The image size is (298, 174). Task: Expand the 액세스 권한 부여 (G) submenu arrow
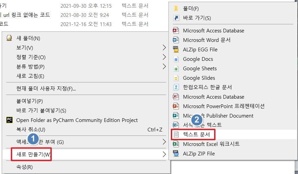(x=164, y=142)
